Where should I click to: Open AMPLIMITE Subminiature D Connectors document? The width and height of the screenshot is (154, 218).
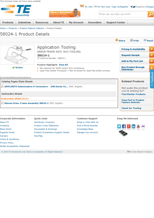(36, 86)
